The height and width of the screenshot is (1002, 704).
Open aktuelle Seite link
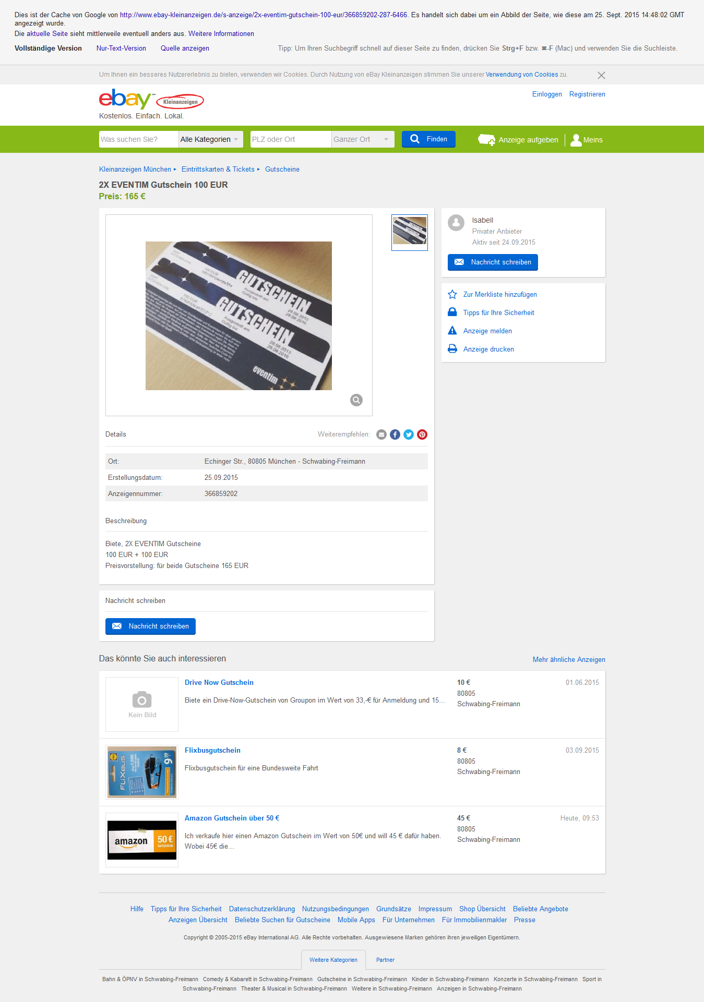coord(47,34)
